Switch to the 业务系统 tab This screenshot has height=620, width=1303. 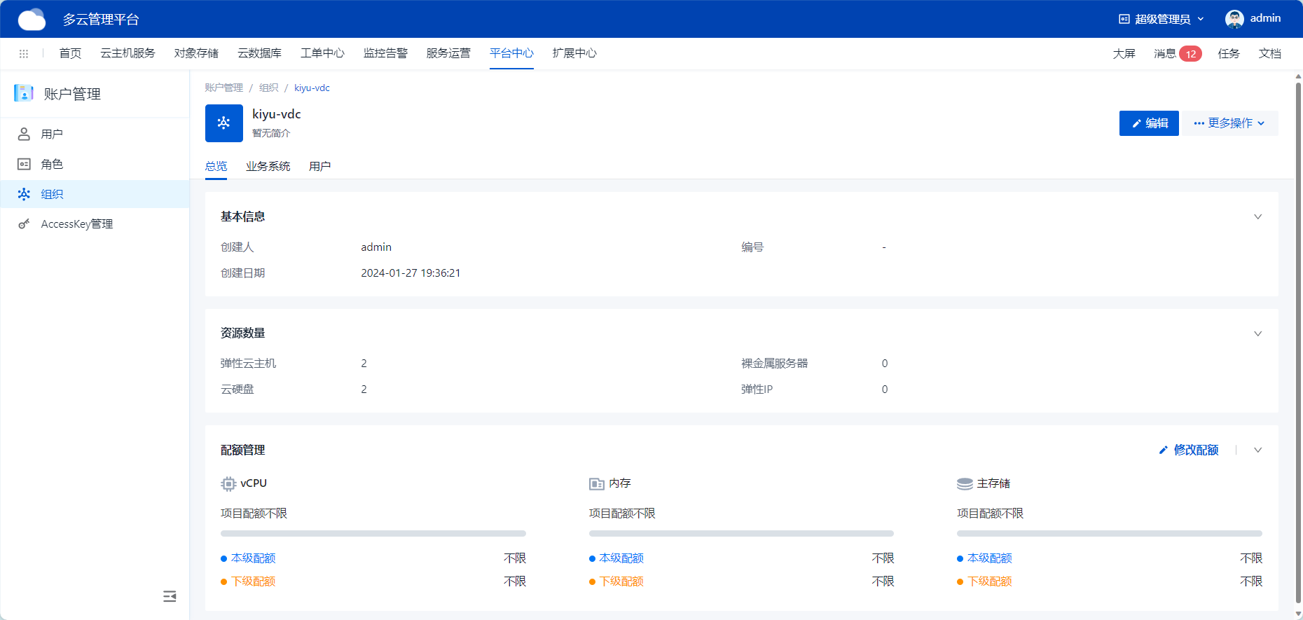click(268, 166)
